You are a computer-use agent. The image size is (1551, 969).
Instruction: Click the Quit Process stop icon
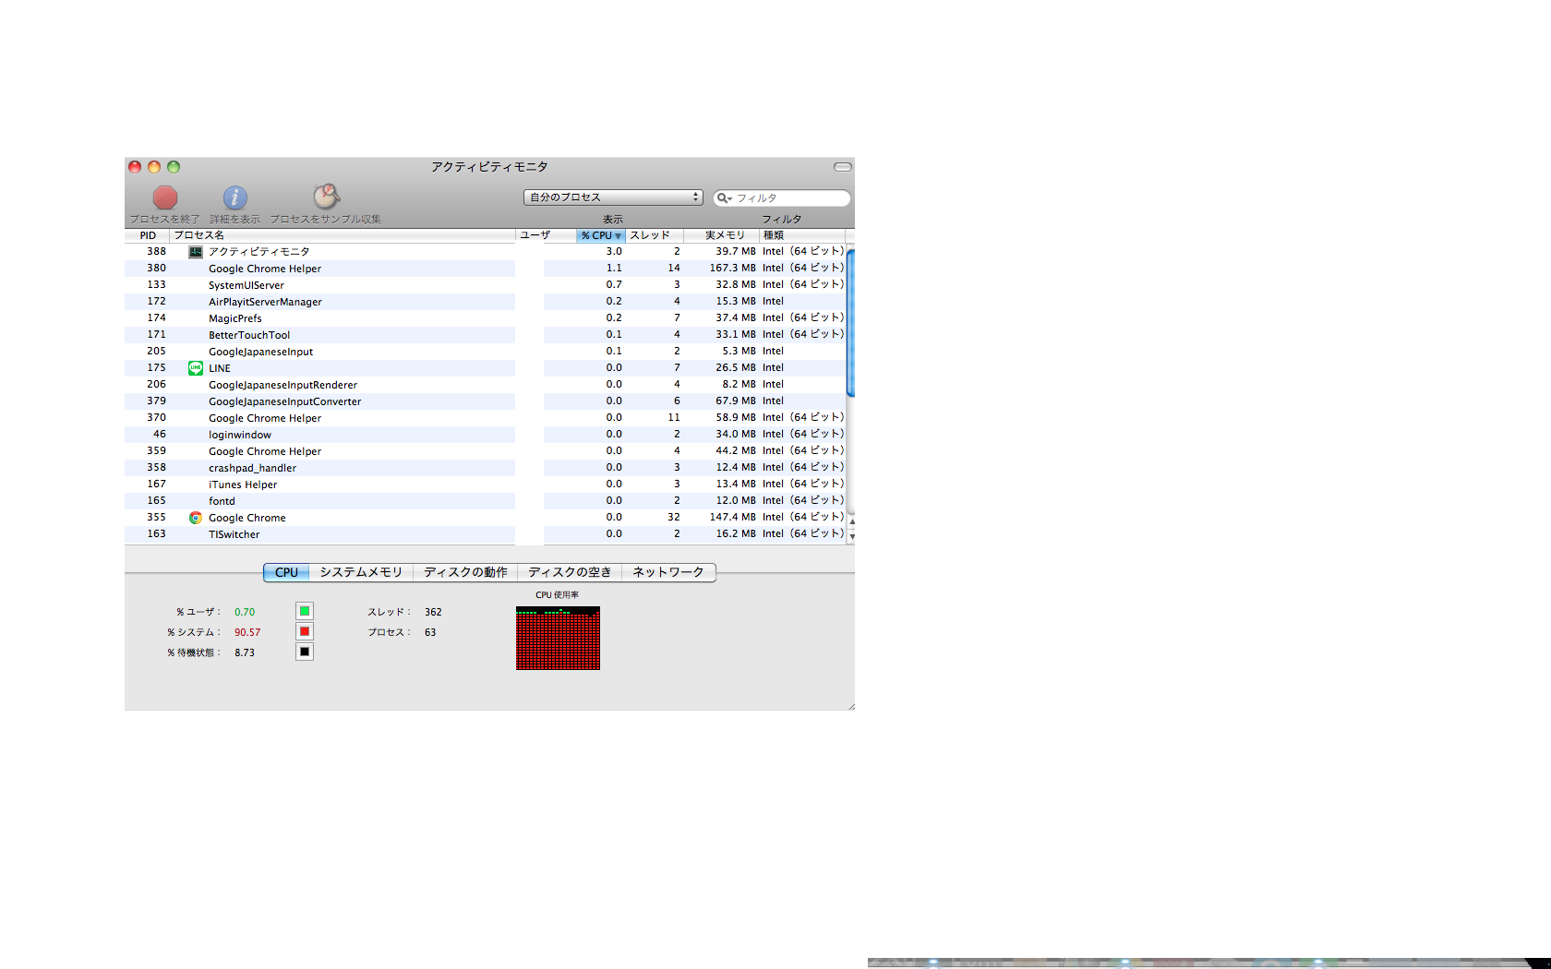click(165, 197)
